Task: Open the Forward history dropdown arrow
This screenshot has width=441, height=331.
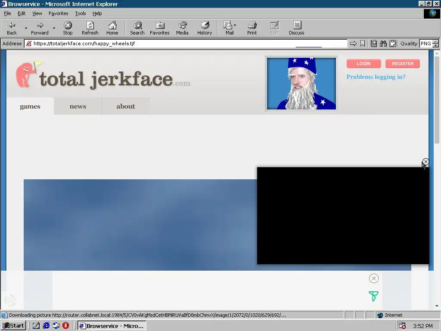Action: pos(54,28)
